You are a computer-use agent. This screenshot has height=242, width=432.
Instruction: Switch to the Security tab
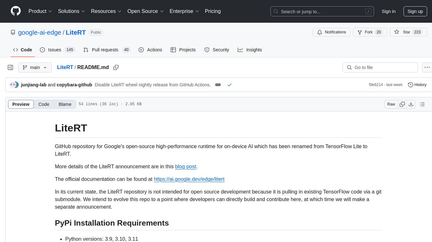pos(217,50)
